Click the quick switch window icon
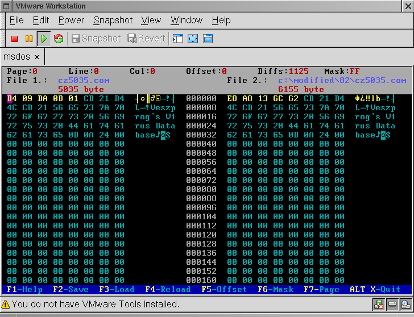This screenshot has width=414, height=317. click(x=208, y=39)
